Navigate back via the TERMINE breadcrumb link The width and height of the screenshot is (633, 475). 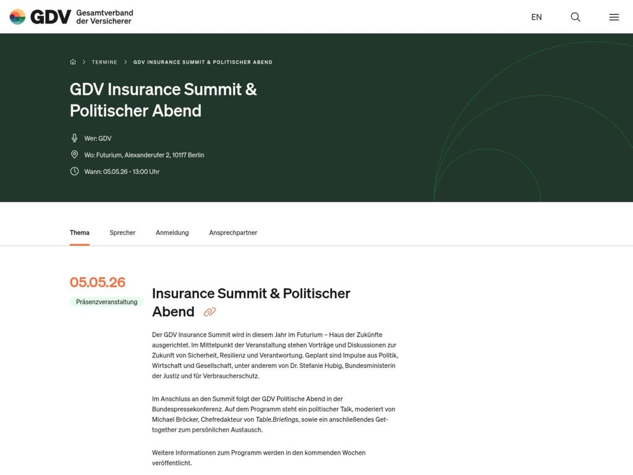tap(104, 62)
